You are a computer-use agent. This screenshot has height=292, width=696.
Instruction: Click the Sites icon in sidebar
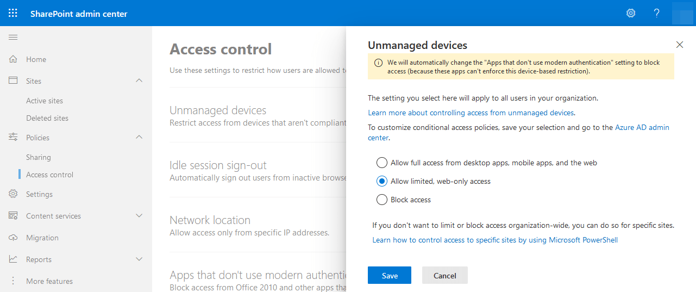click(x=13, y=80)
